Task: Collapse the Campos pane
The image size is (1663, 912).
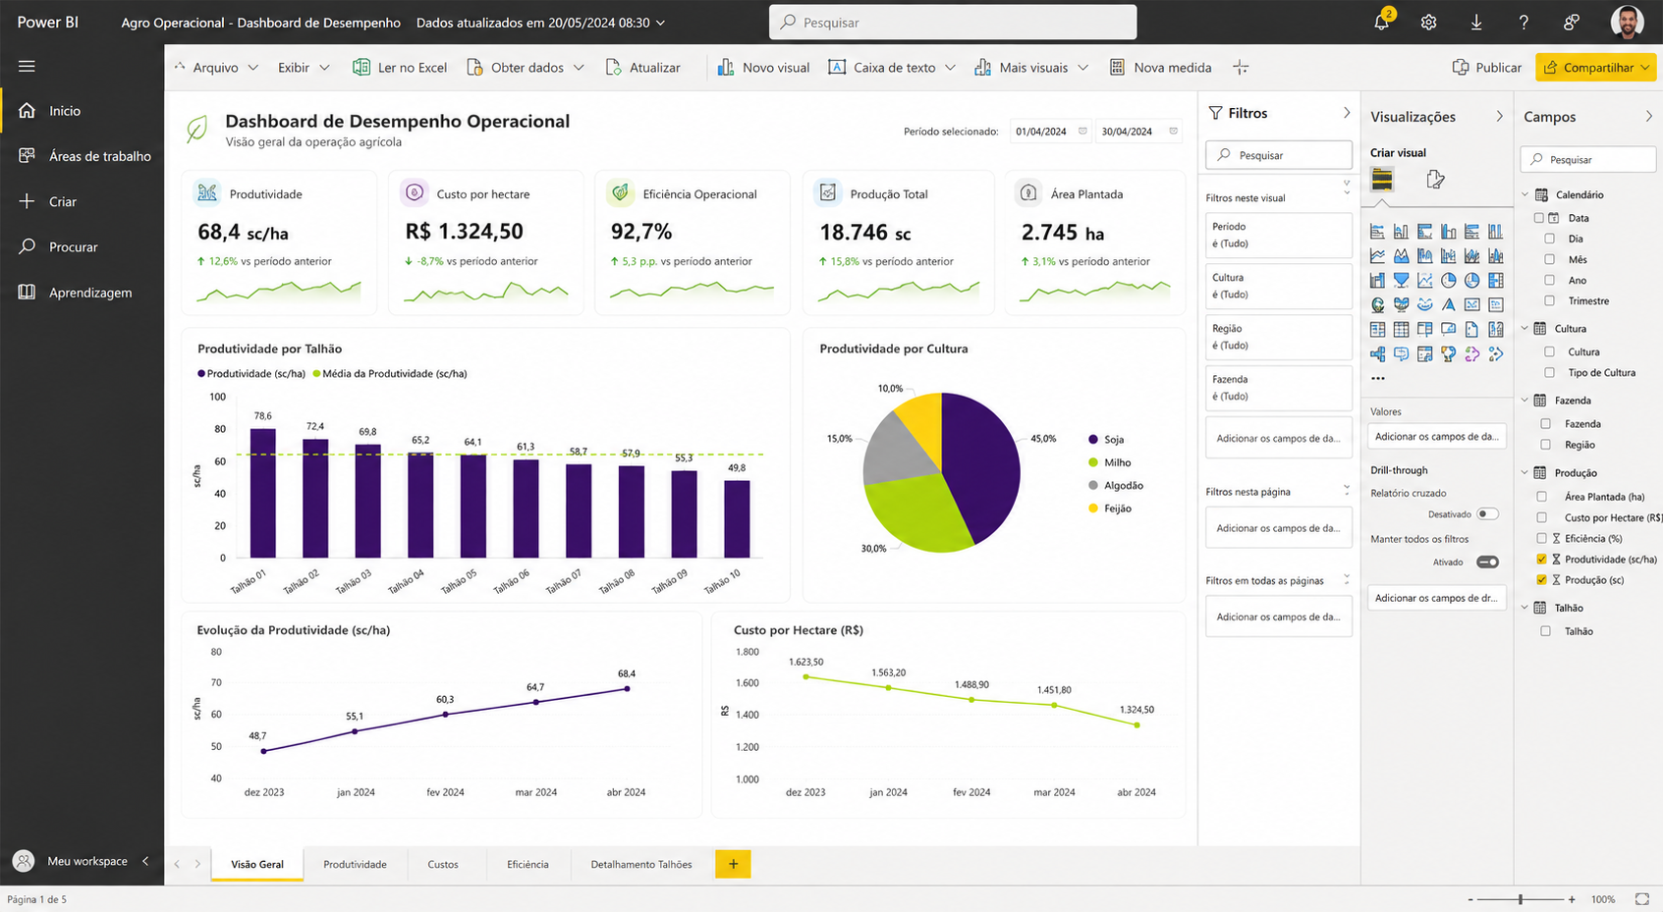Action: coord(1648,116)
